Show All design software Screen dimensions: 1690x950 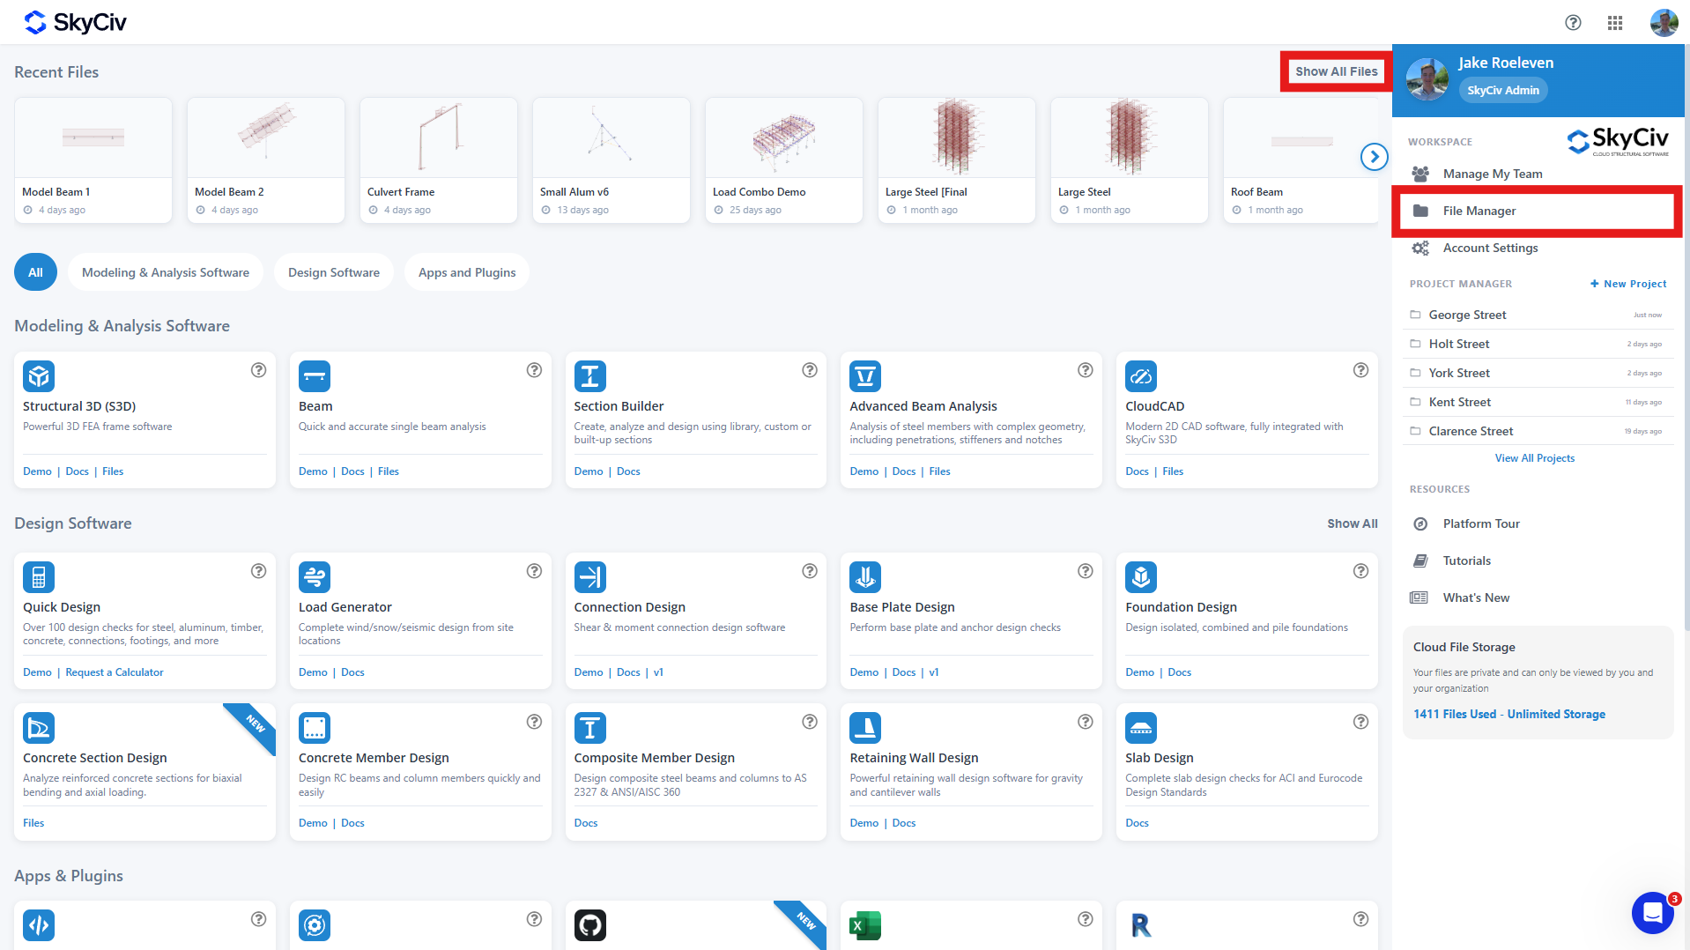click(1352, 523)
